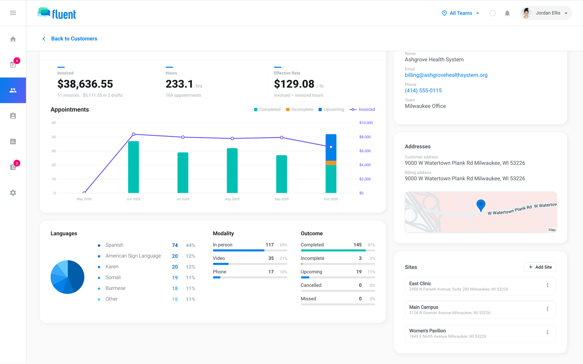Click the Oct 2026 stacked bar

pos(331,163)
